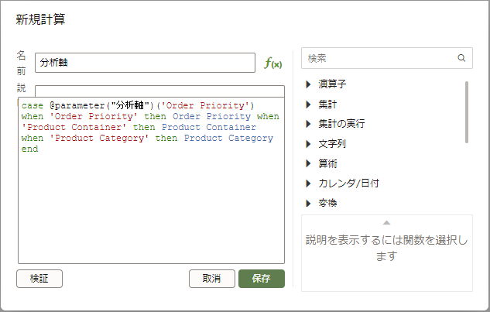Expand the 変換 category arrow
The image size is (490, 312).
tap(308, 203)
